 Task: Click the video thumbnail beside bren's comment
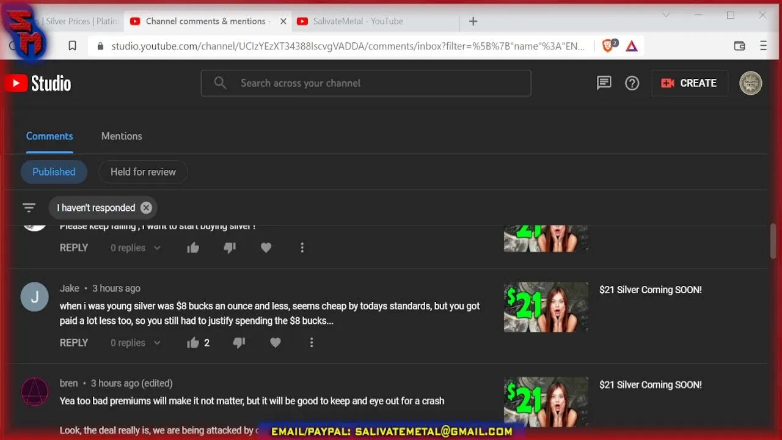click(x=546, y=402)
